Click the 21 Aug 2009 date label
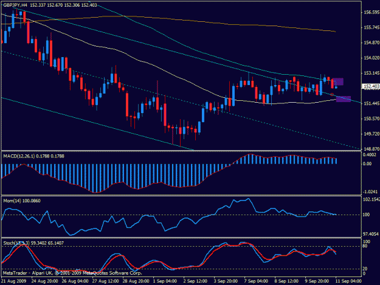 [x=13, y=281]
